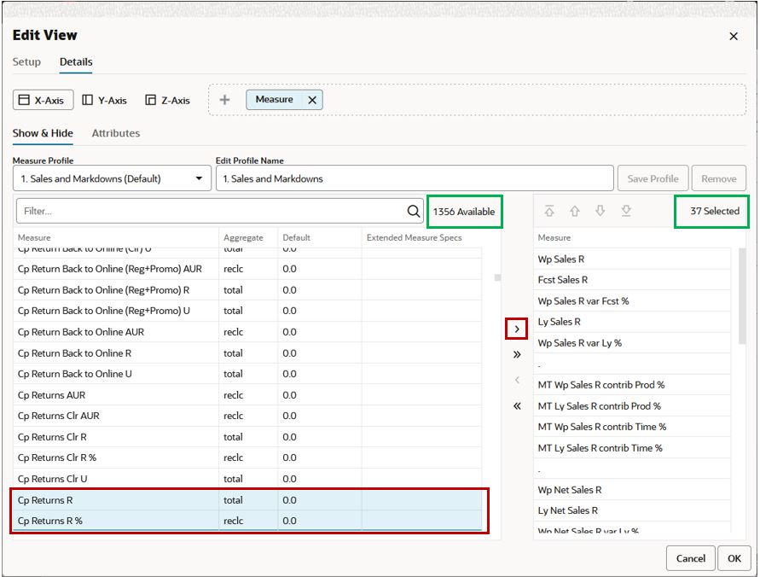This screenshot has width=760, height=577.
Task: Click the add all (double right chevron) button
Action: [517, 354]
